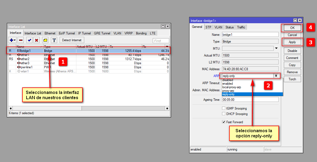Click the Detect Internet button
Image resolution: width=317 pixels, height=162 pixels.
(x=72, y=40)
